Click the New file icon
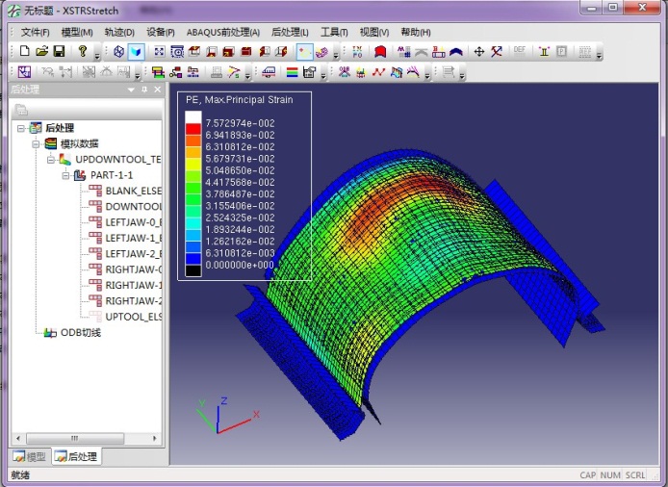This screenshot has height=487, width=668. [23, 51]
